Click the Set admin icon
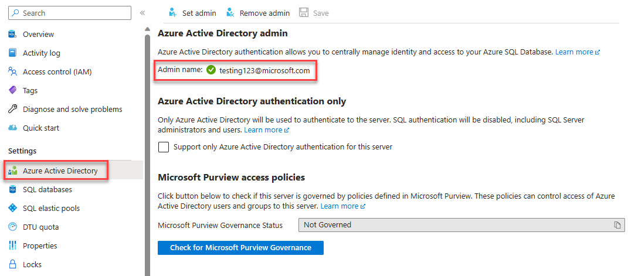This screenshot has height=276, width=628. pyautogui.click(x=172, y=13)
